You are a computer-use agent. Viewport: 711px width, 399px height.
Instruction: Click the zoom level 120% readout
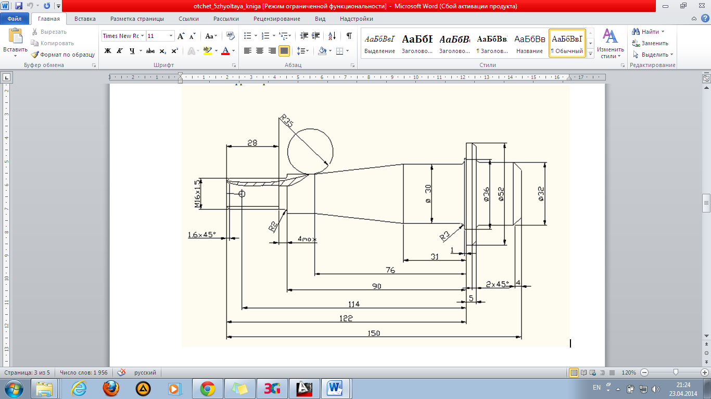tap(629, 373)
